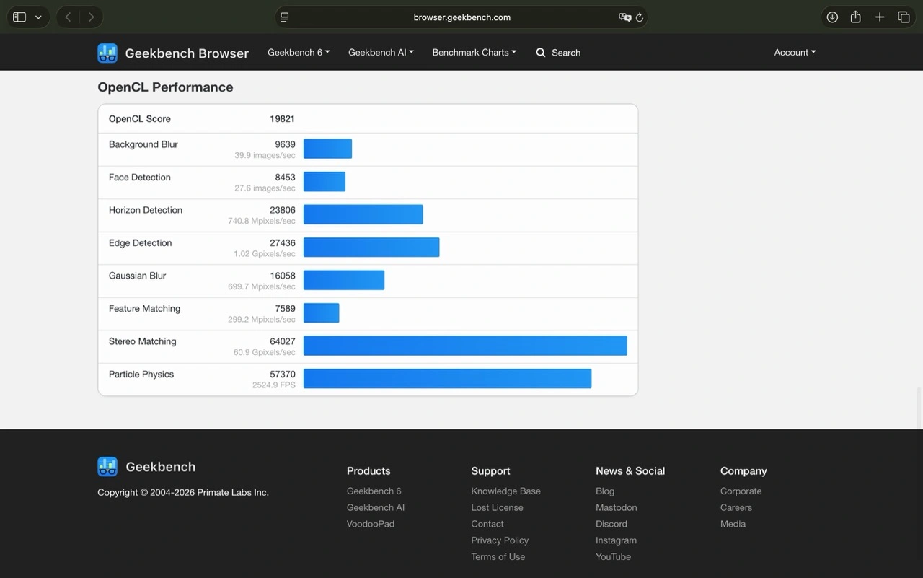923x578 pixels.
Task: Expand the Geekbench AI dropdown menu
Action: (x=381, y=53)
